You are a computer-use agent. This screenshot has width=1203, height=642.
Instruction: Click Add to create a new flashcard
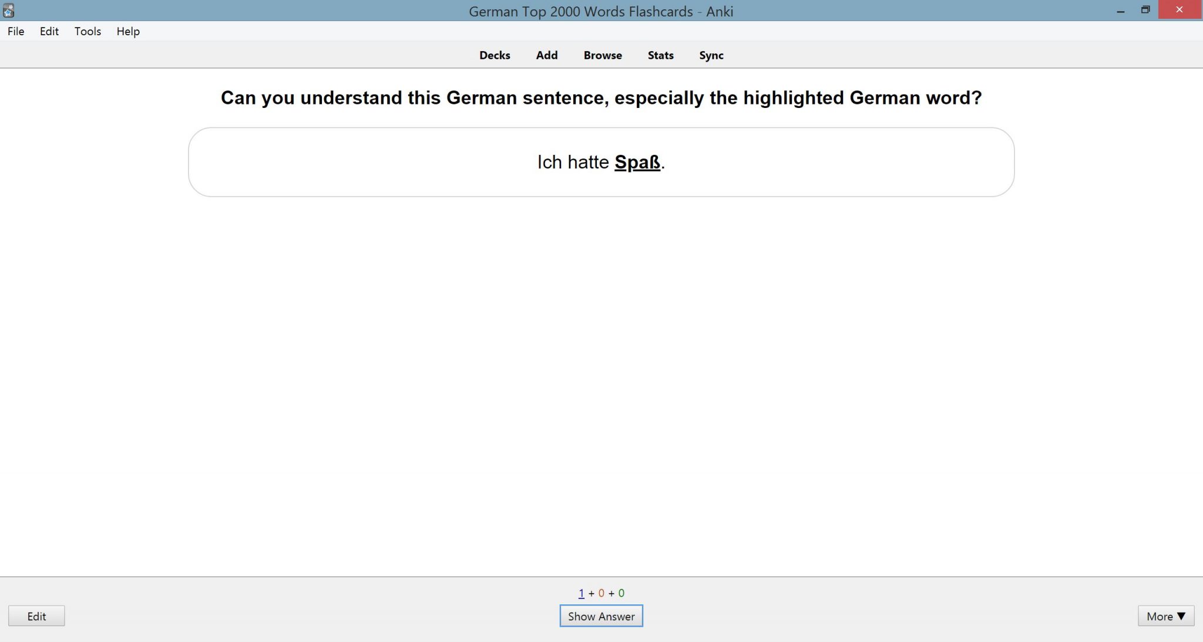(x=546, y=55)
